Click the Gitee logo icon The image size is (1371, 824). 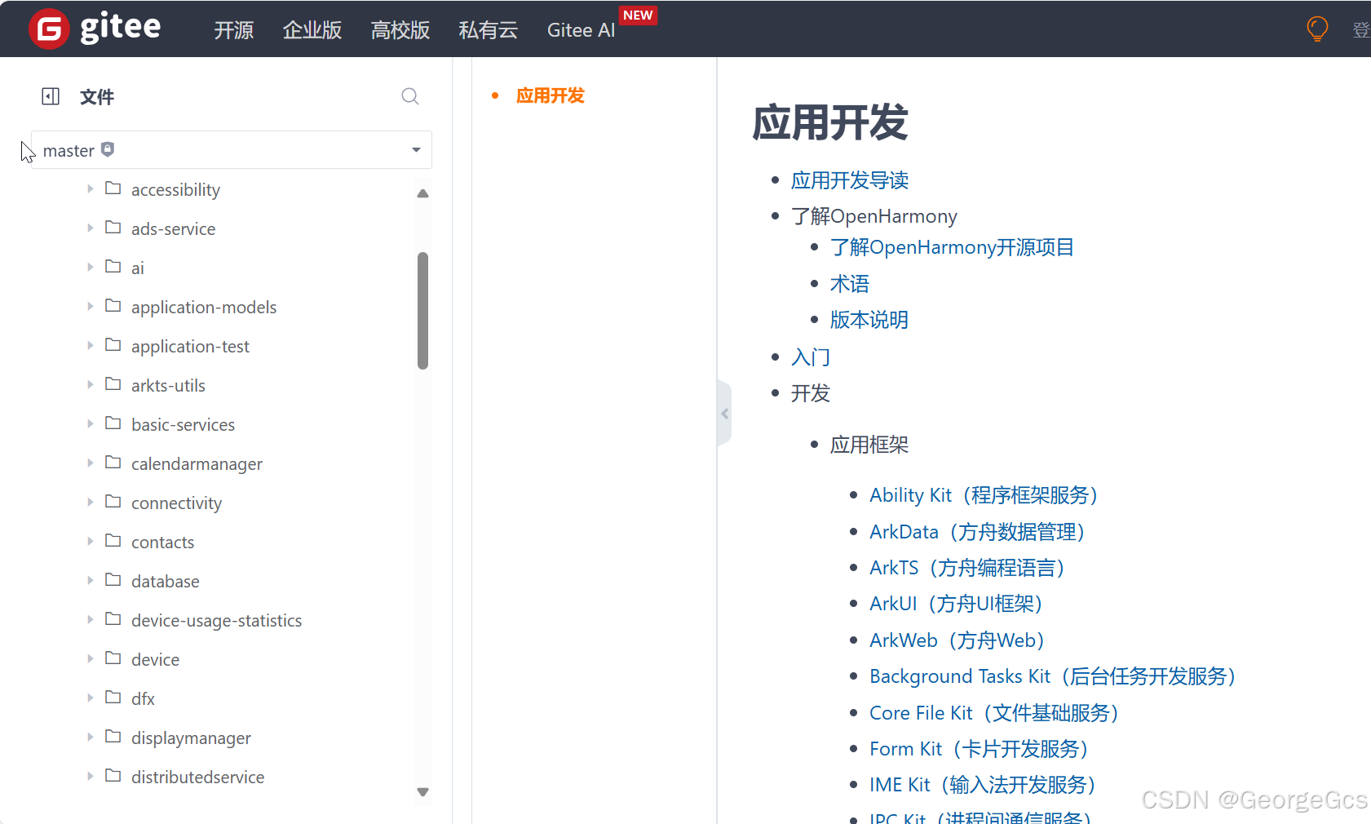point(49,29)
